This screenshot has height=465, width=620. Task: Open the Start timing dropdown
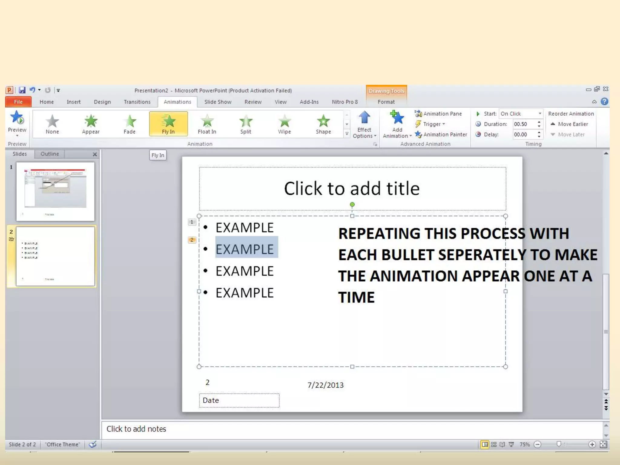(540, 114)
